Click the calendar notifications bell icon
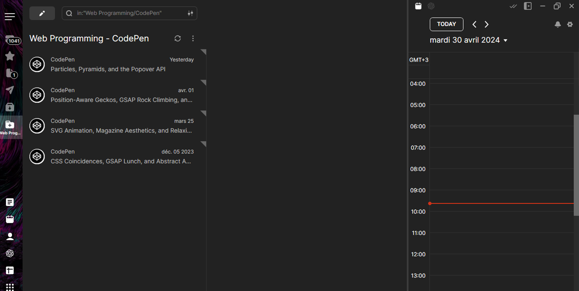This screenshot has height=291, width=579. [558, 25]
